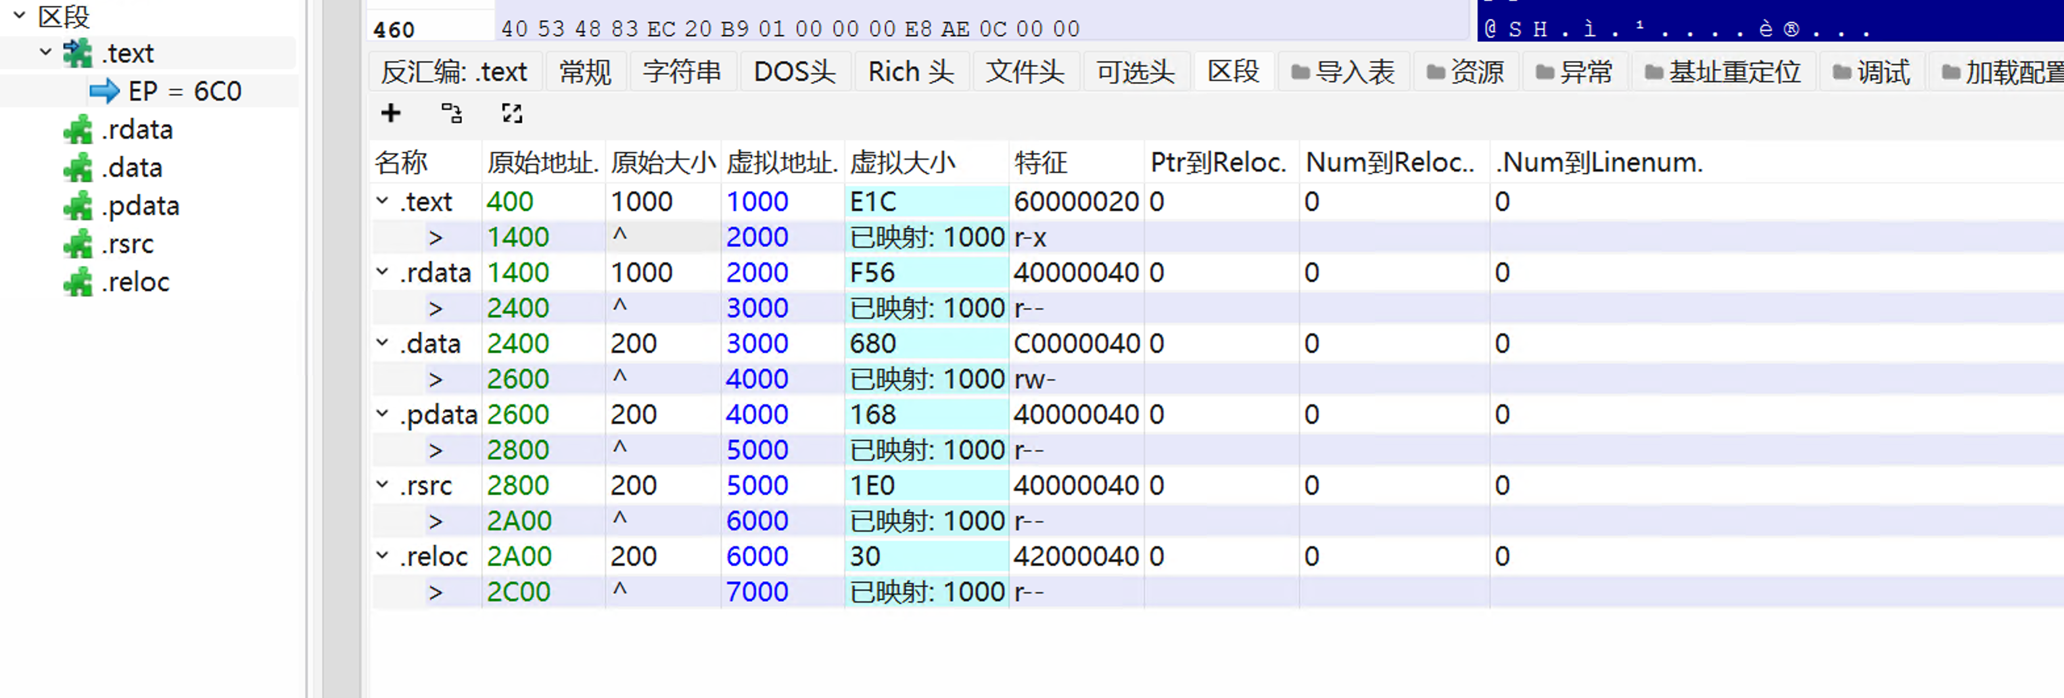Click the tree-layout icon beside the plus button
2064x698 pixels.
(451, 113)
